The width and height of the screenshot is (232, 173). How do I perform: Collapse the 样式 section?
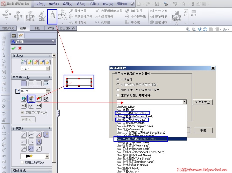(50, 56)
